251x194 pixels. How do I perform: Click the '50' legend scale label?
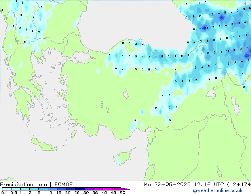tap(122, 192)
